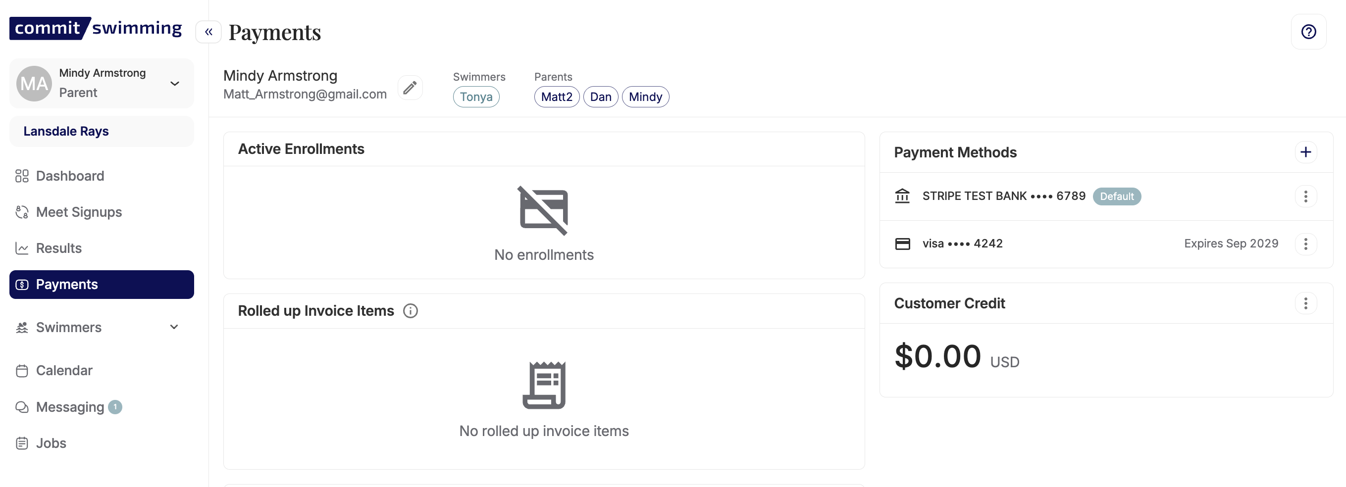Click the help question mark icon
Image resolution: width=1346 pixels, height=487 pixels.
1308,32
